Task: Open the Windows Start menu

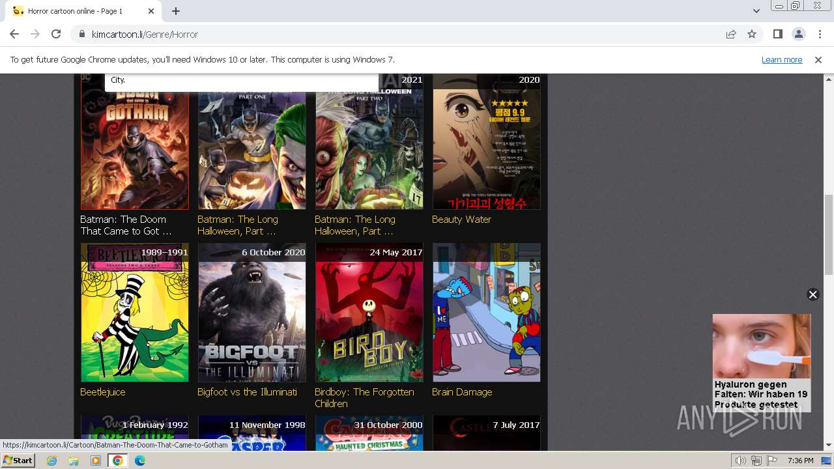Action: pos(18,460)
